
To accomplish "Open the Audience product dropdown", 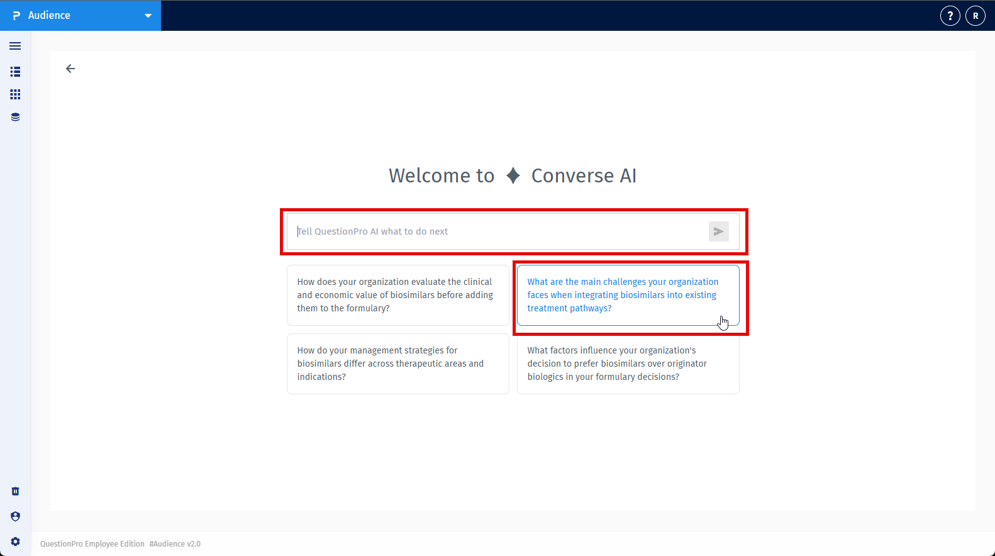I will 81,16.
